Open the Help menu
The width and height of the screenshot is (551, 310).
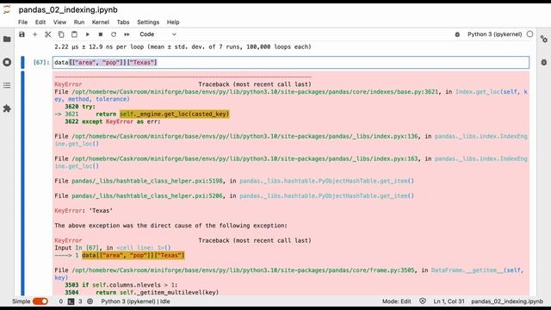pos(173,22)
